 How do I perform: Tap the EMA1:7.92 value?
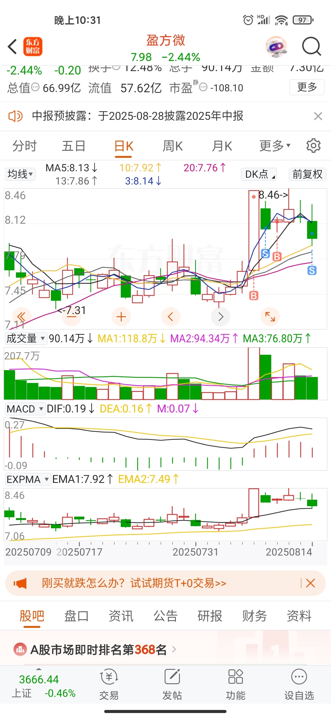pyautogui.click(x=83, y=479)
